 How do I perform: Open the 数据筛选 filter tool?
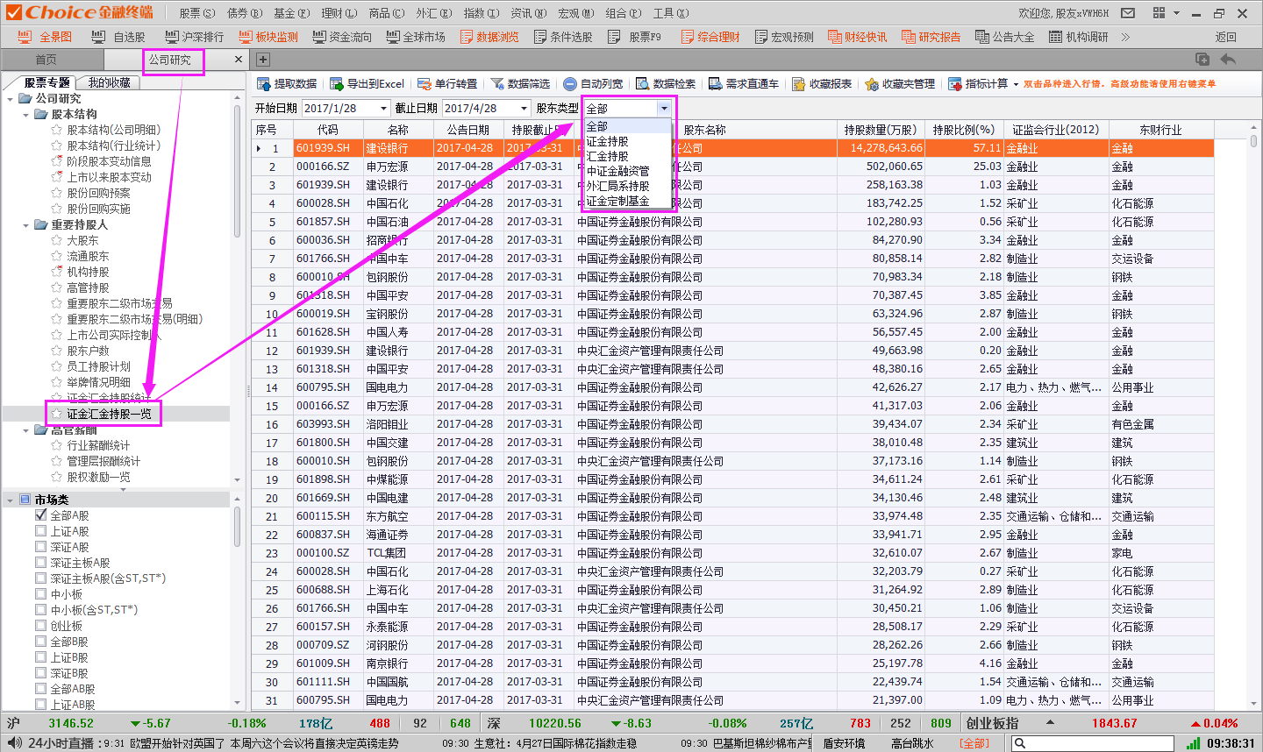click(497, 84)
